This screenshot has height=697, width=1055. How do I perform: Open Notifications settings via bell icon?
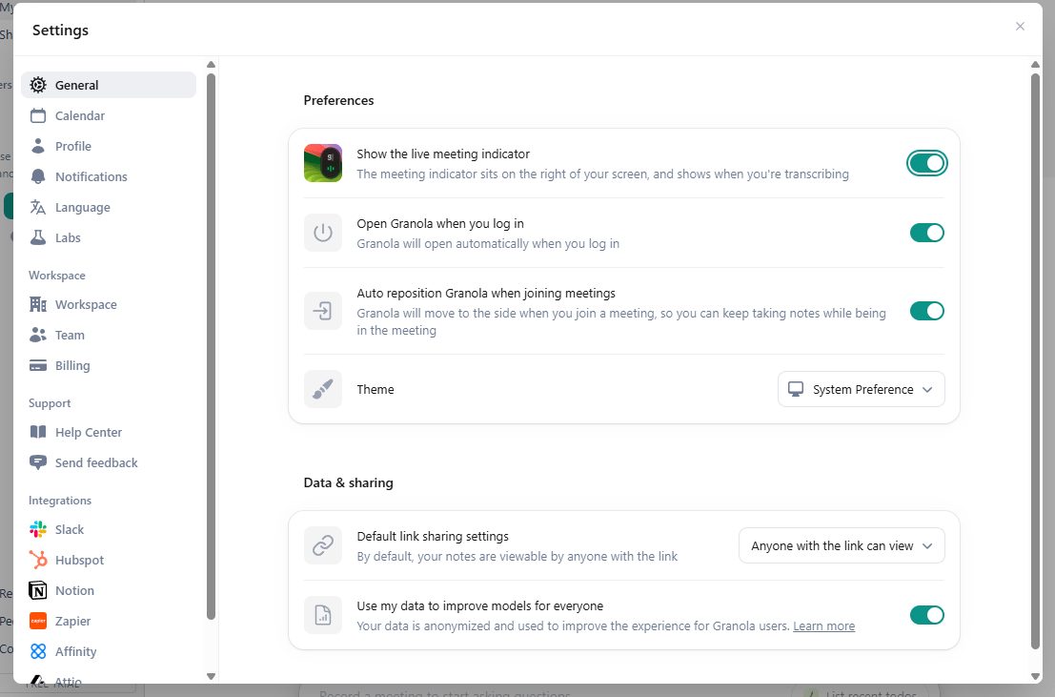coord(37,176)
